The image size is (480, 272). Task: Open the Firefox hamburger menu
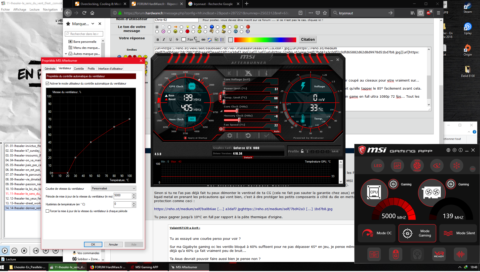point(439,13)
